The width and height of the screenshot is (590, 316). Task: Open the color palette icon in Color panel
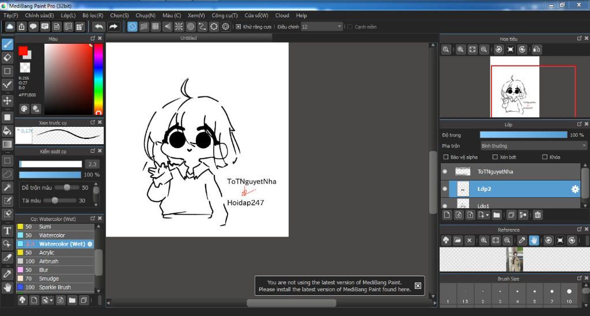coord(24,108)
